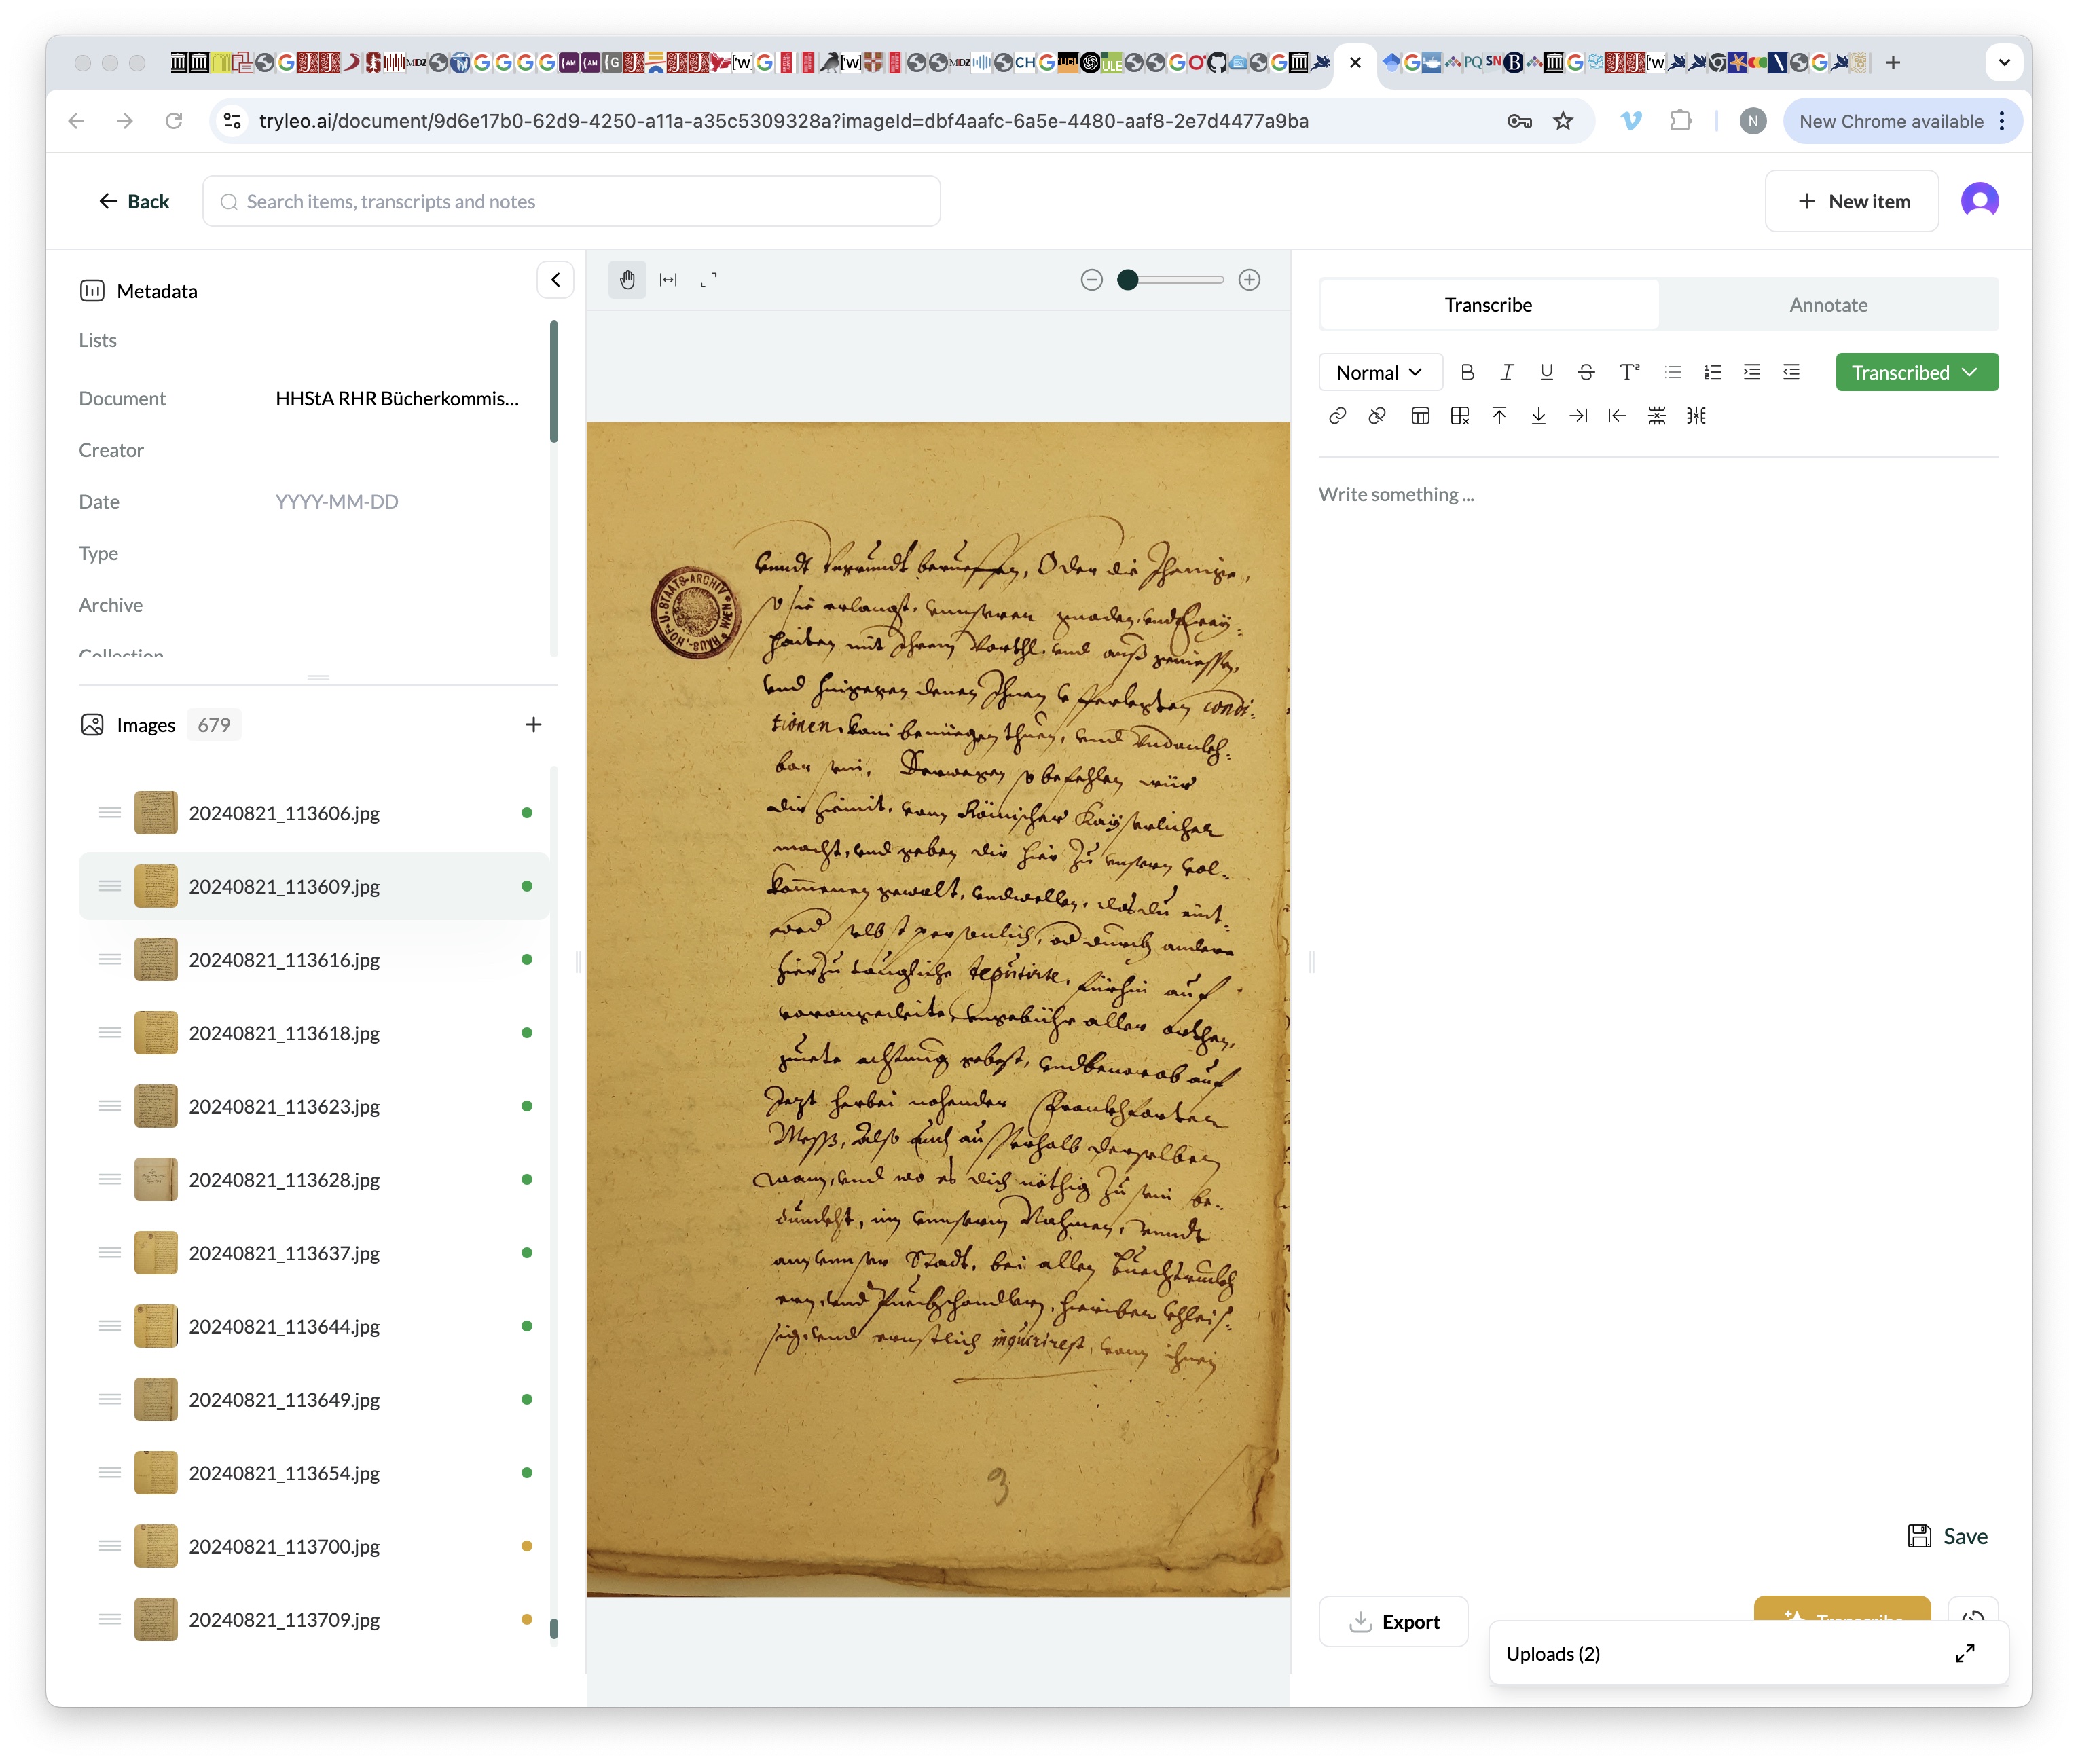
Task: Collapse the left metadata sidebar
Action: [x=555, y=280]
